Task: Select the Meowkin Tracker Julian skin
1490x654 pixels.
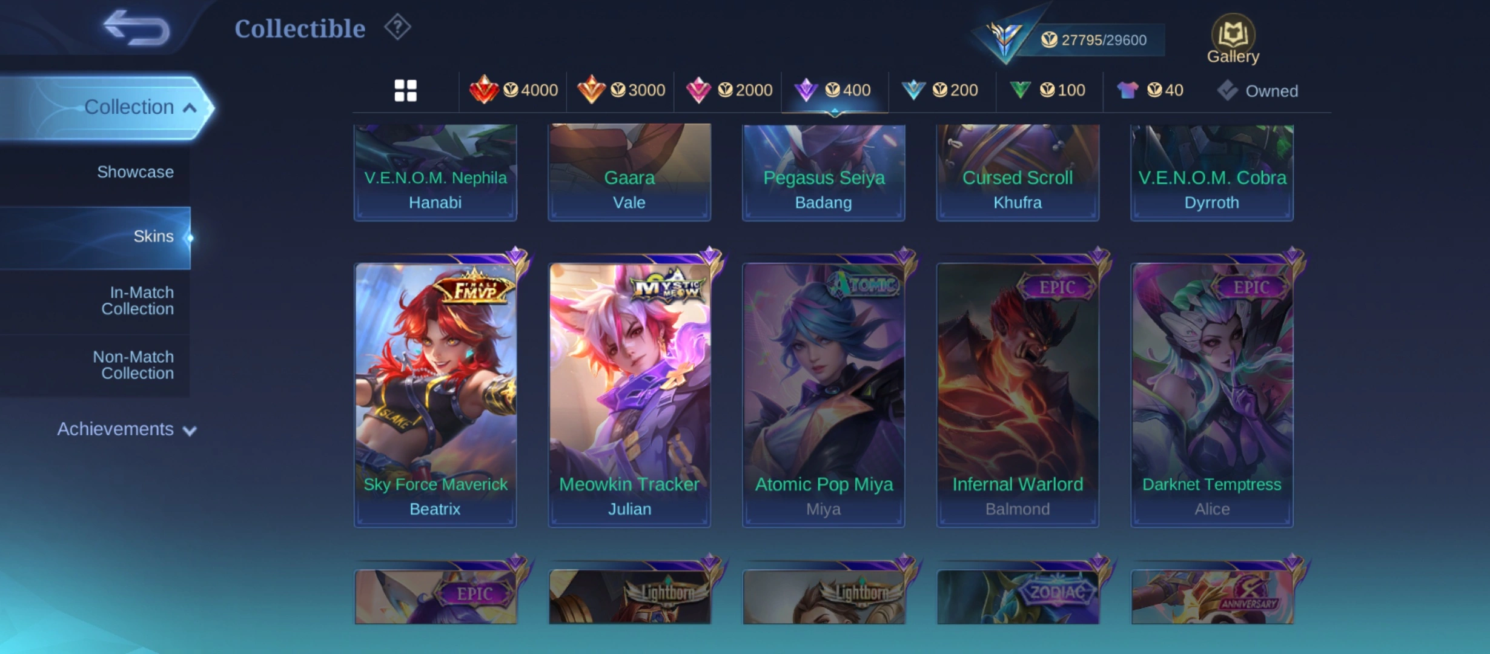Action: [x=629, y=395]
